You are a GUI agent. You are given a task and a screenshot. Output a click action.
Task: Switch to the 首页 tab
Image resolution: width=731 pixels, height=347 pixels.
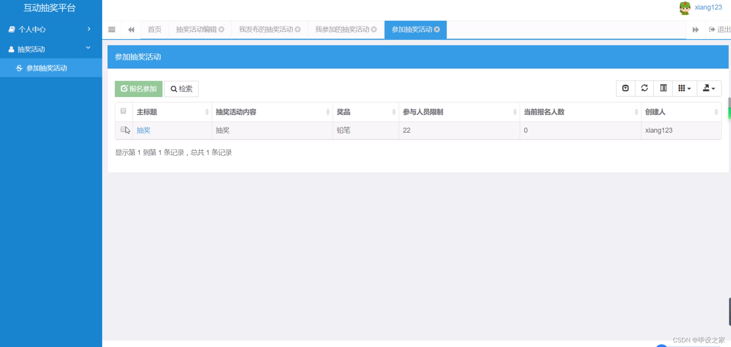(154, 29)
